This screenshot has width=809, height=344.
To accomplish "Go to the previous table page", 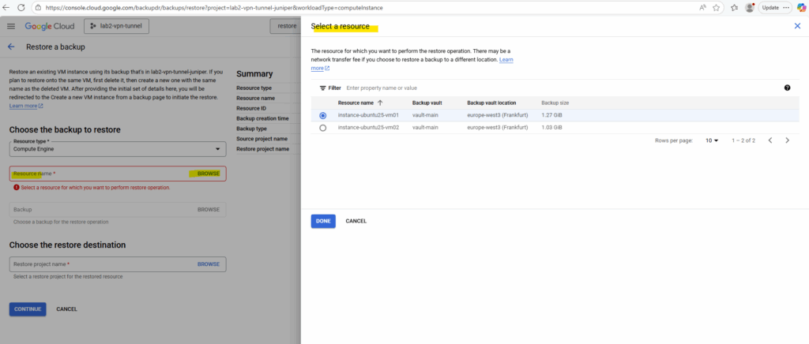I will [x=770, y=140].
